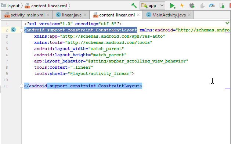Click the app:layout_behavior attribute

tap(111, 61)
